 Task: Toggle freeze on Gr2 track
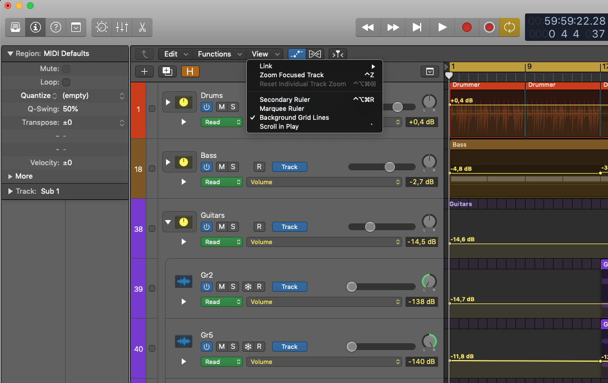pos(248,287)
